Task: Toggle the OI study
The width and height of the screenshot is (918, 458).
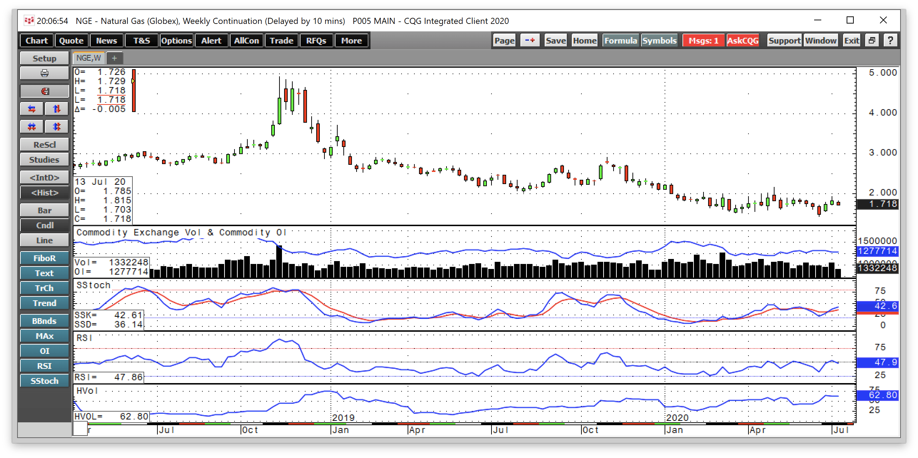Action: point(44,351)
